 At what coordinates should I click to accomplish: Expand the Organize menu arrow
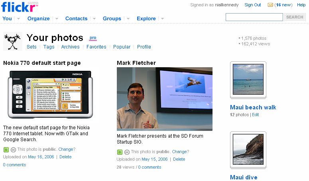57,19
